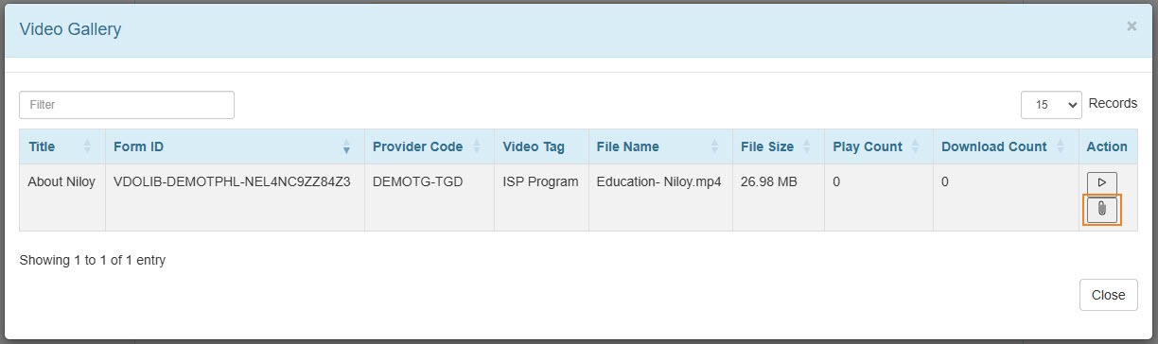Open the 15 Records dropdown
The height and width of the screenshot is (344, 1158).
coord(1051,105)
